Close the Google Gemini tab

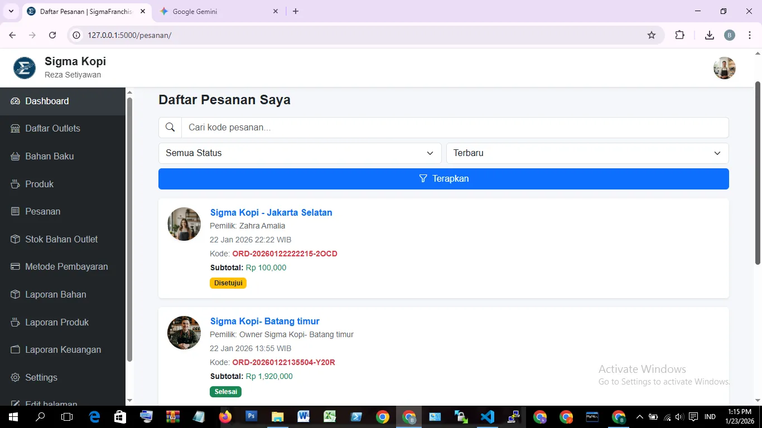[276, 11]
